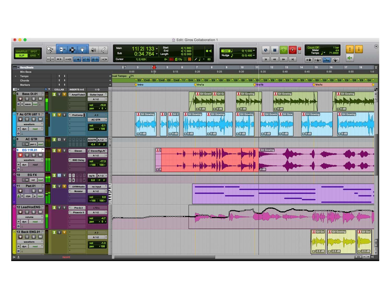Viewport: 392px width, 294px height.
Task: Mute the Bass DI.01 track
Action: [40, 99]
